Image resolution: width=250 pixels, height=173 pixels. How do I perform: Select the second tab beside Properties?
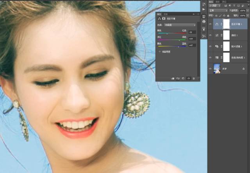click(x=166, y=14)
